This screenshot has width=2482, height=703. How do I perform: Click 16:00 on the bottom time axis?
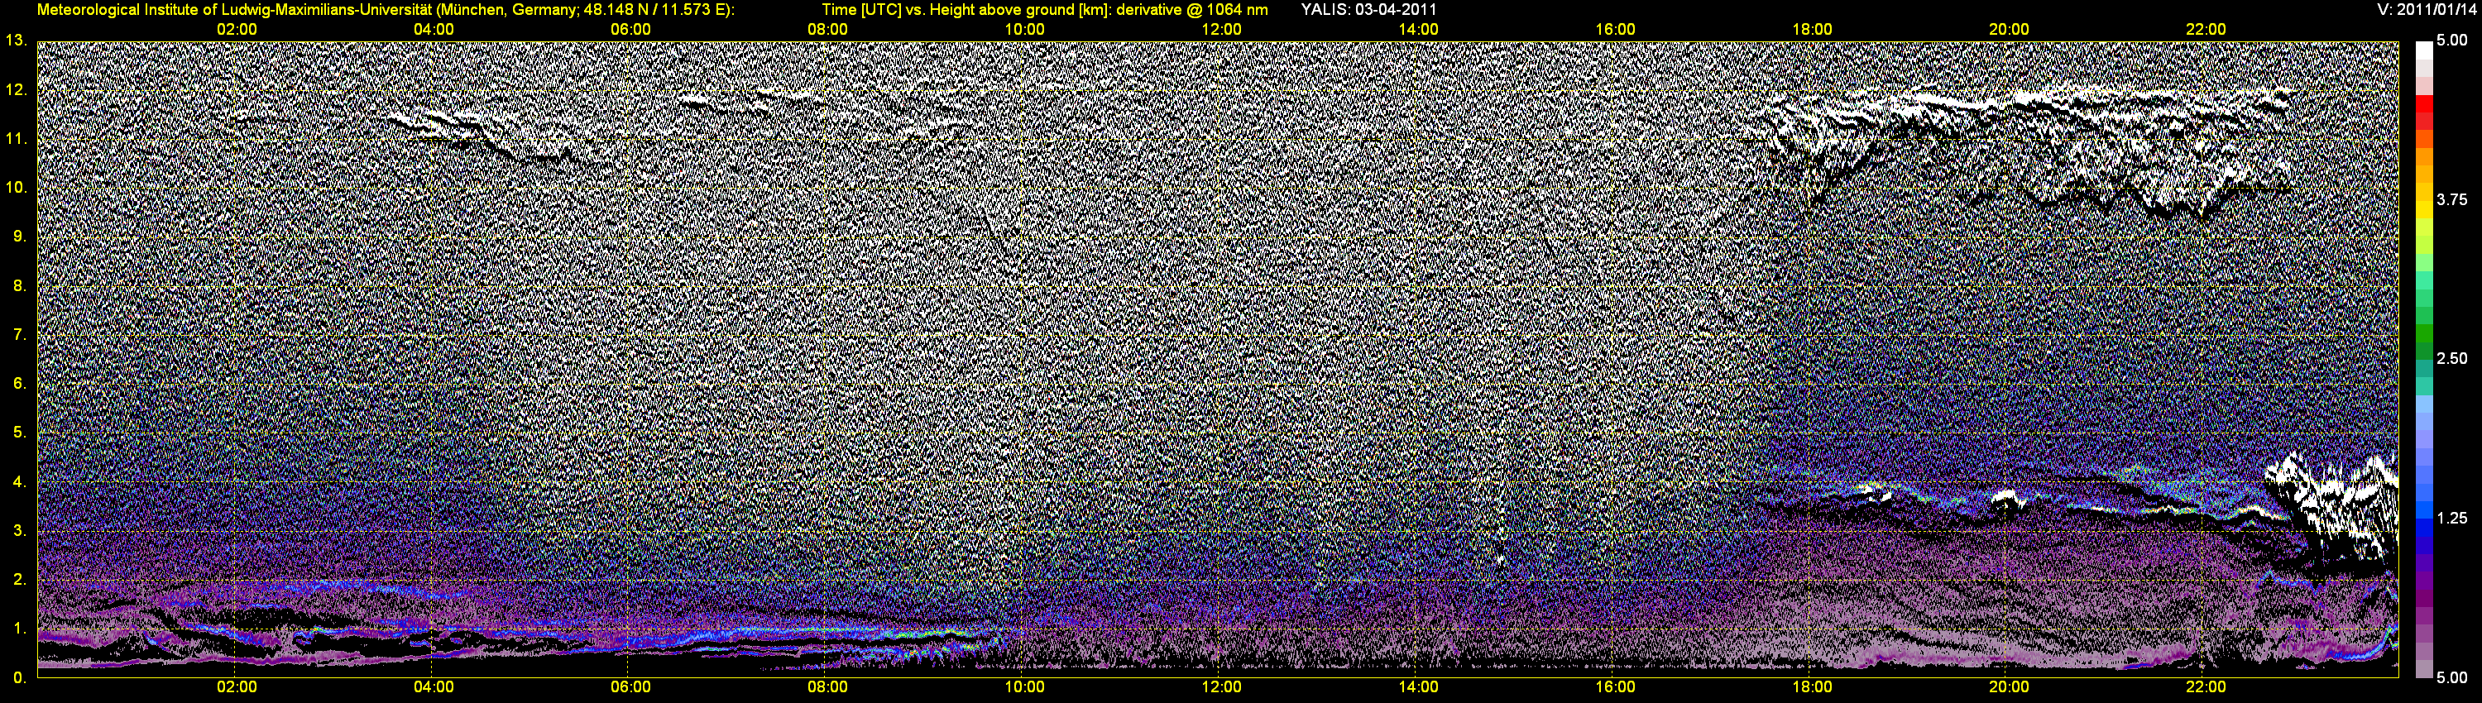(1615, 687)
